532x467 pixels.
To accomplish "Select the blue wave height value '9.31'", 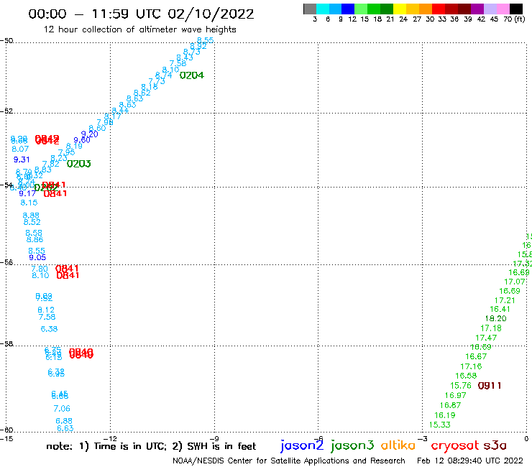I will [22, 159].
